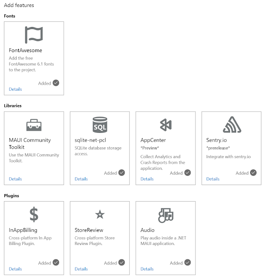267x278 pixels.
Task: Toggle the Added checkmark on sqlite-net-pcl
Action: pos(122,172)
